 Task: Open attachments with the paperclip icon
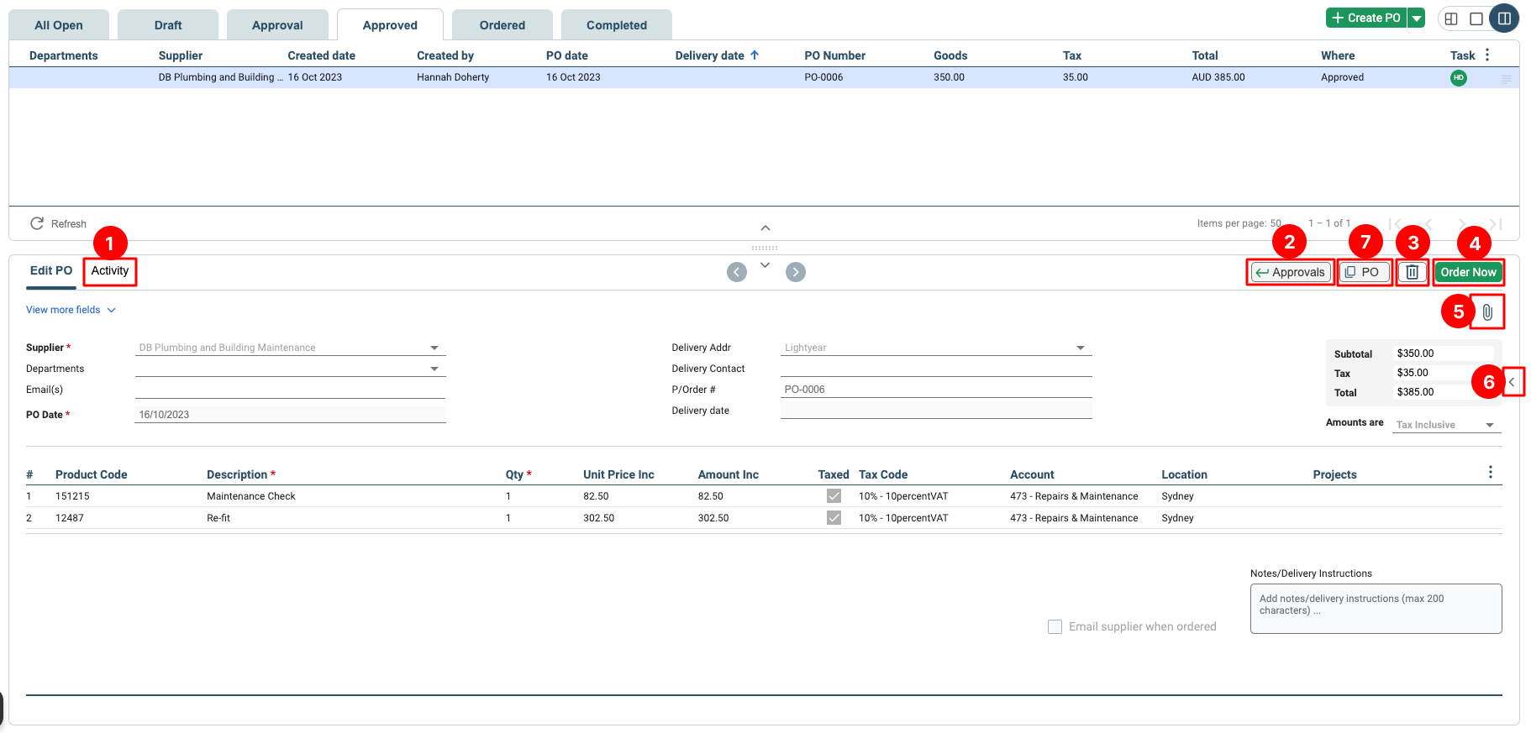click(x=1487, y=312)
